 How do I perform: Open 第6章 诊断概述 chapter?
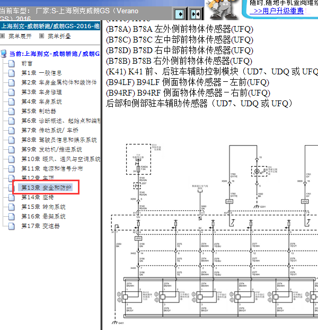click(61, 121)
